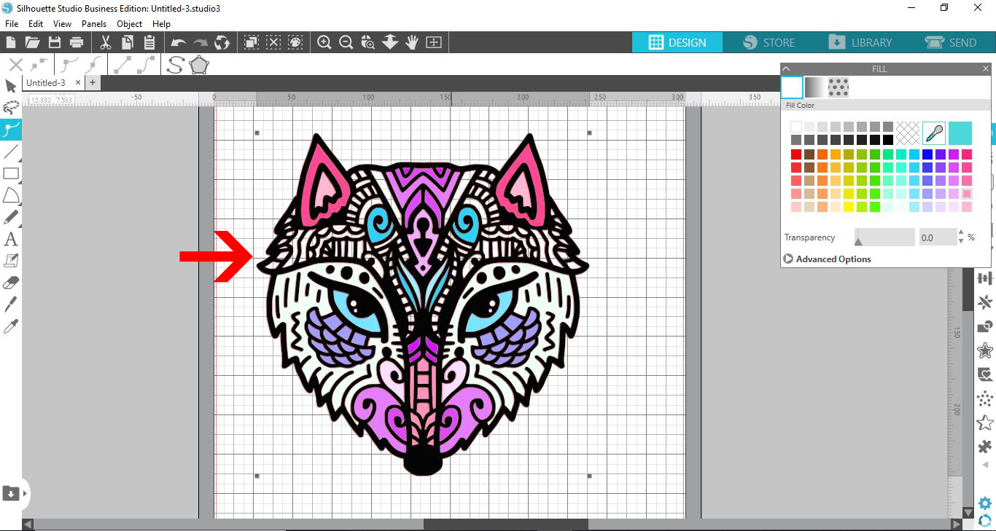Create a new document with the toolbar icon
Image resolution: width=996 pixels, height=531 pixels.
click(x=11, y=42)
